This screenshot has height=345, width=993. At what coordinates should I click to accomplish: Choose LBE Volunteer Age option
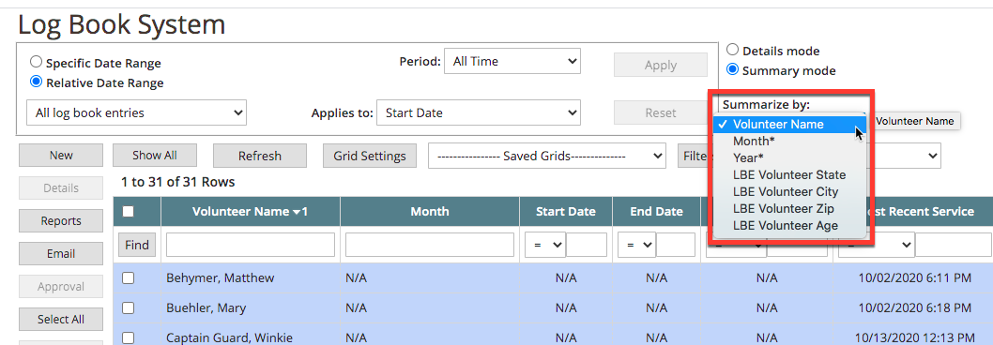coord(789,225)
